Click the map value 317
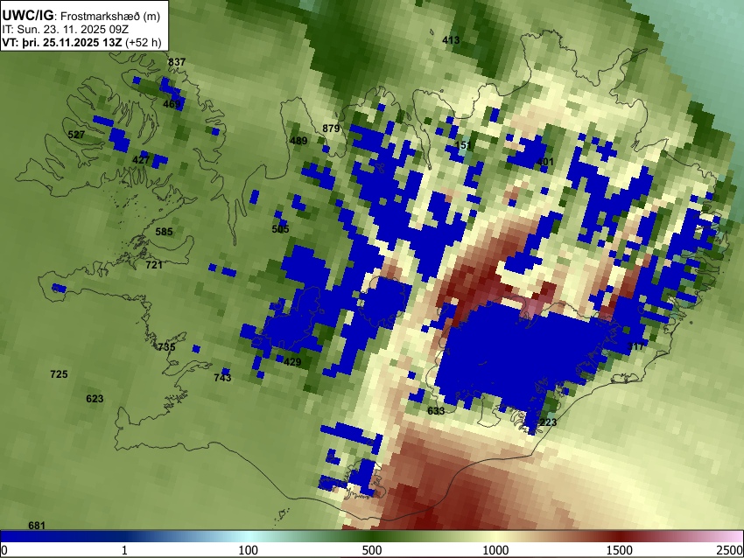The image size is (744, 558). tap(635, 346)
